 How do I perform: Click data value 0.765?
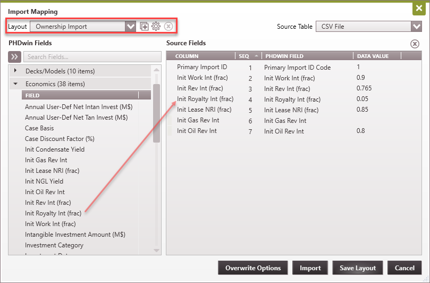(x=364, y=88)
